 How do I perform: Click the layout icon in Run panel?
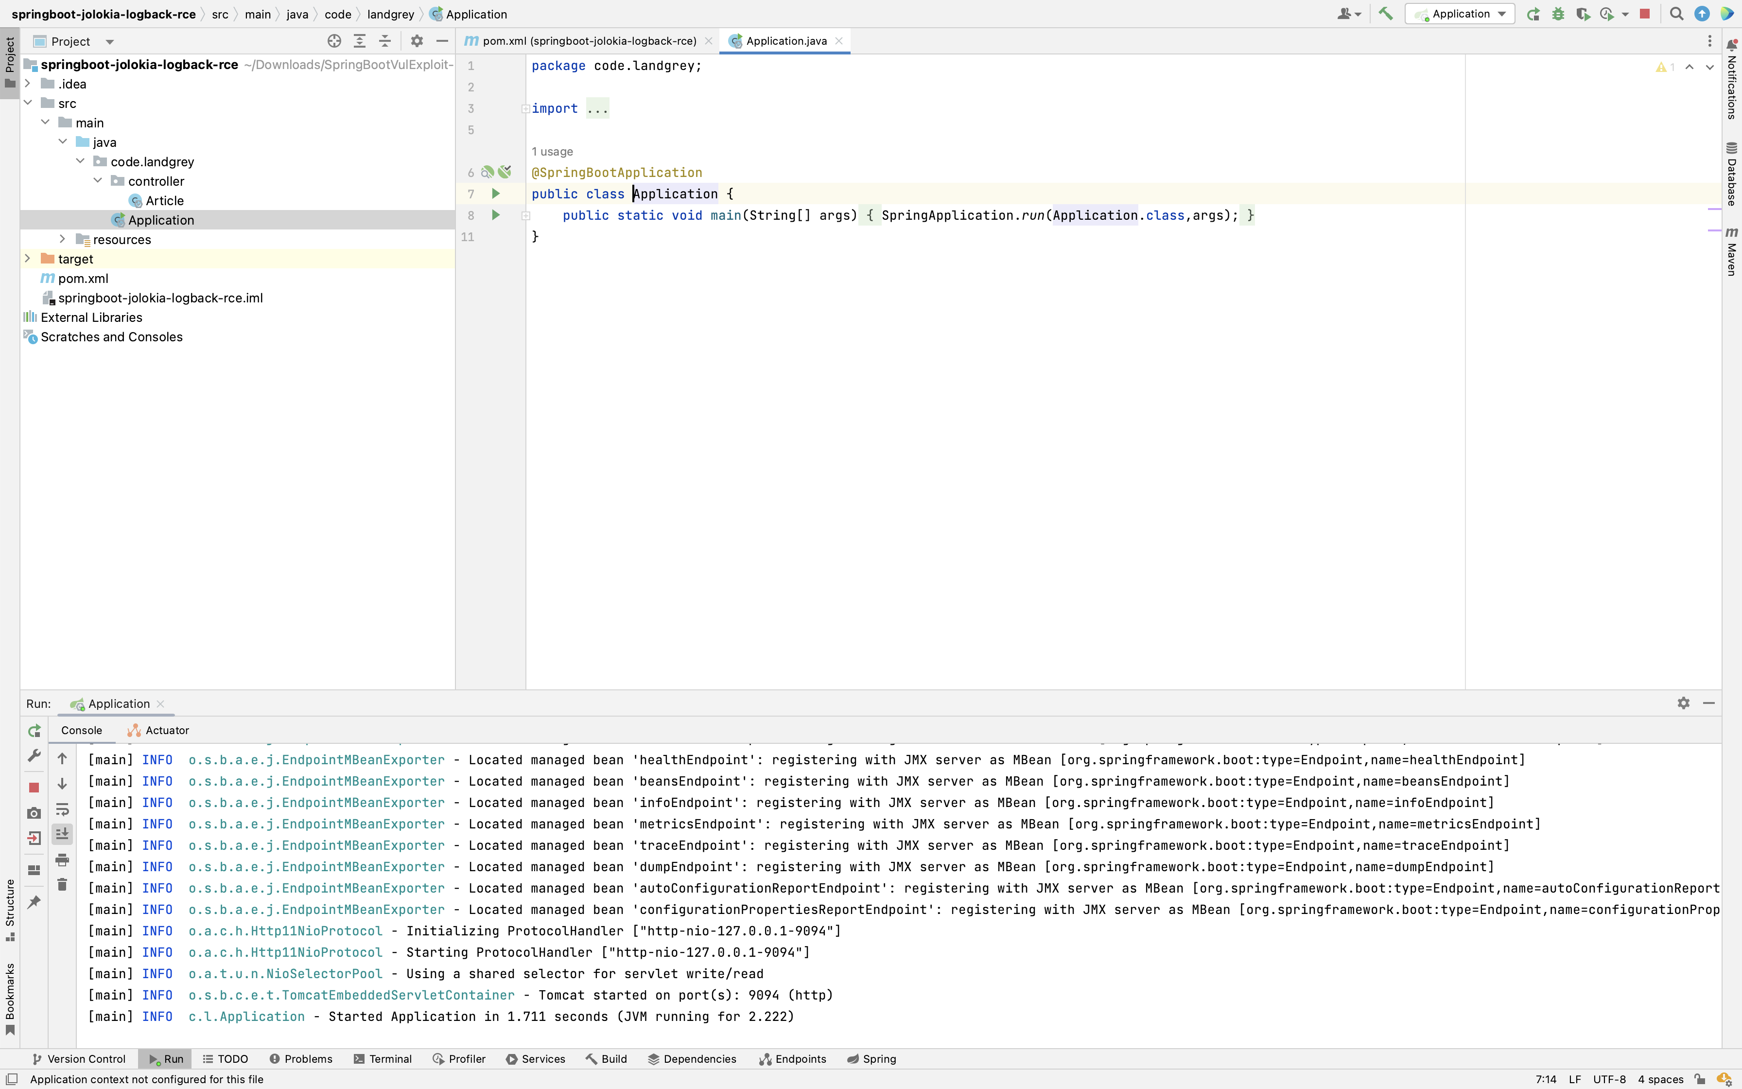34,870
